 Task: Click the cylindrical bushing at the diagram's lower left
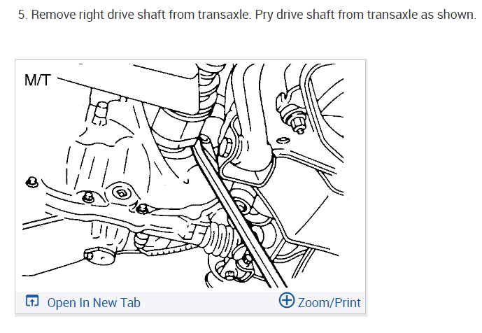[99, 256]
